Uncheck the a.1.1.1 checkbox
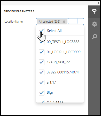The height and width of the screenshot is (116, 101). [42, 83]
